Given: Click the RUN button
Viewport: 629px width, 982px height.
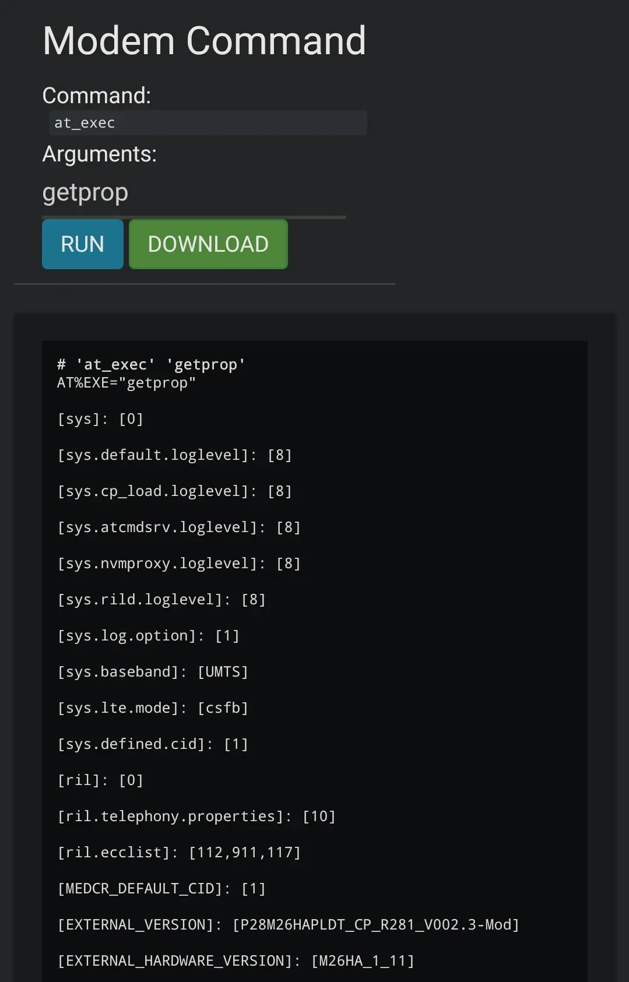Looking at the screenshot, I should pos(83,244).
